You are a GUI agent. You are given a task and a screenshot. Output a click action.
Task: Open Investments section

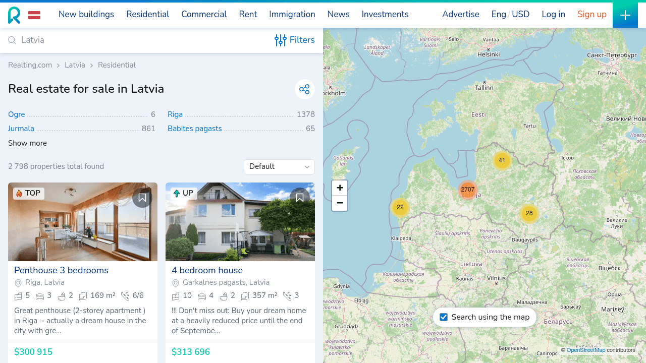385,14
